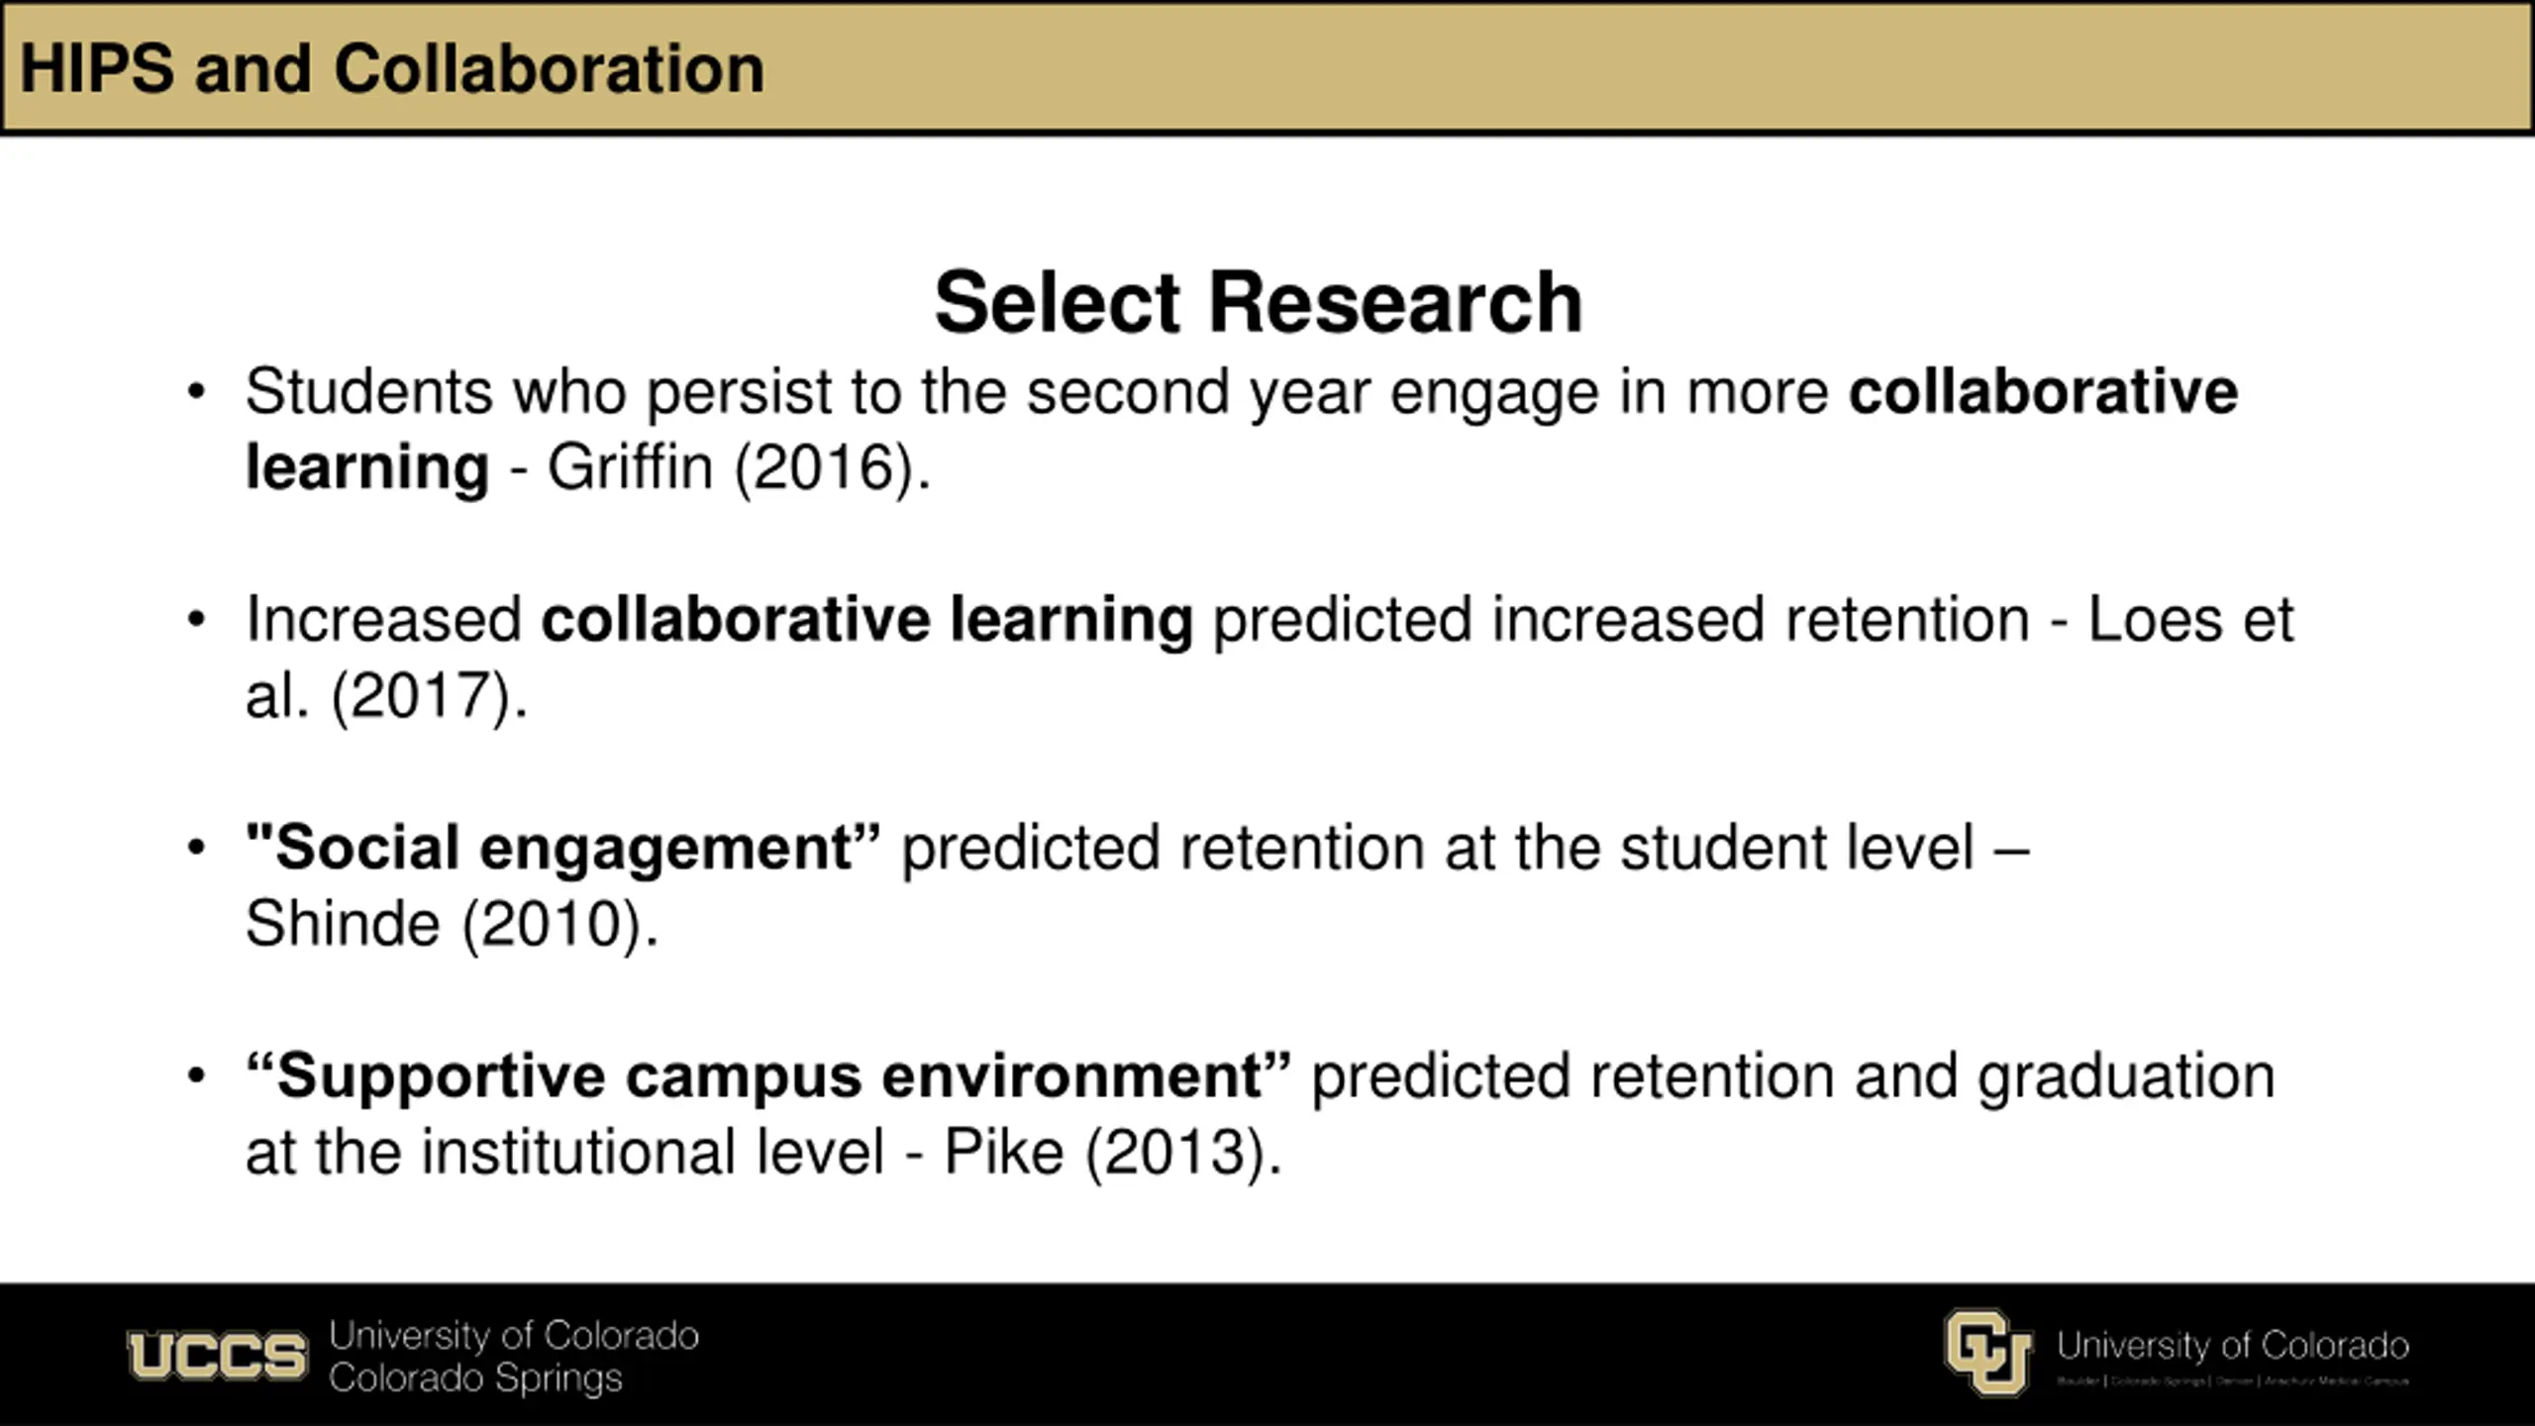Click 'University of Colorado' text beside CU logo

pos(2233,1345)
